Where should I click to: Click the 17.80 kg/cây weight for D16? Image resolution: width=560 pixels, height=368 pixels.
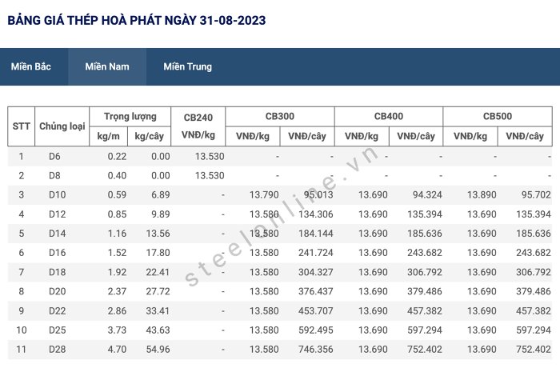coord(158,253)
